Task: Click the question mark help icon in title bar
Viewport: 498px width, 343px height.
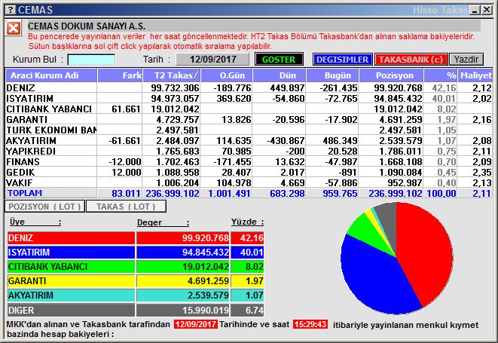Action: [x=11, y=10]
